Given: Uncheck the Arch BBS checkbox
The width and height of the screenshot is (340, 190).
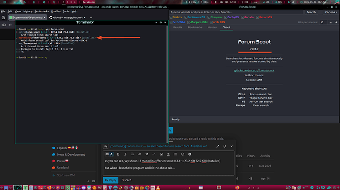Looking at the screenshot, I should tap(211, 22).
